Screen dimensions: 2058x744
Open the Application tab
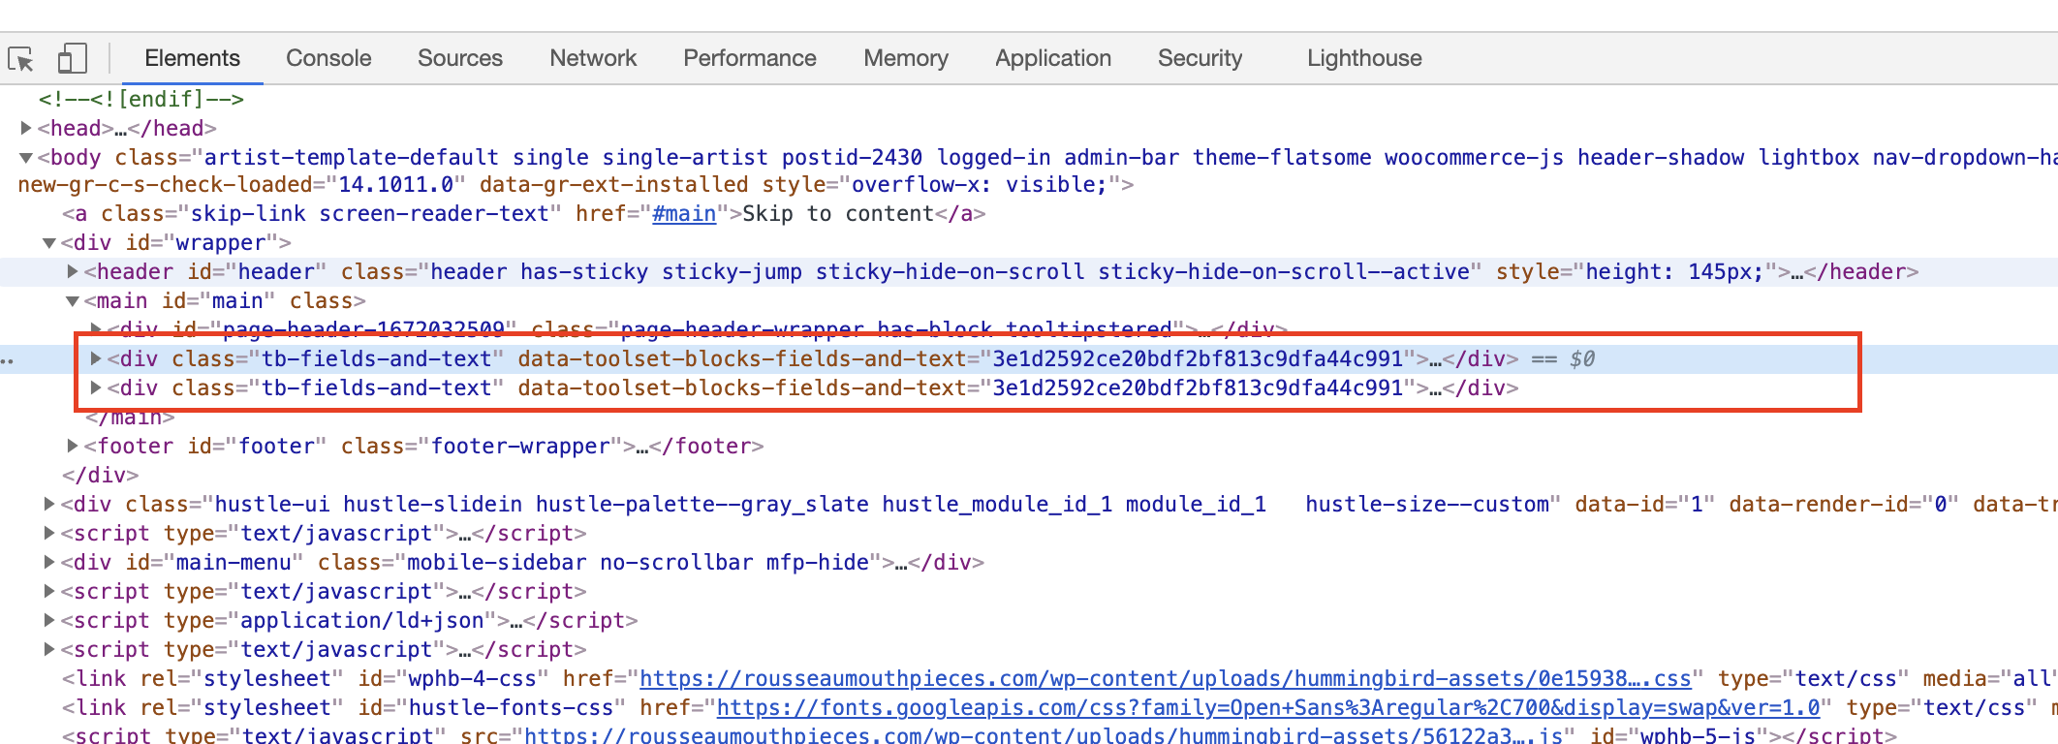1053,58
